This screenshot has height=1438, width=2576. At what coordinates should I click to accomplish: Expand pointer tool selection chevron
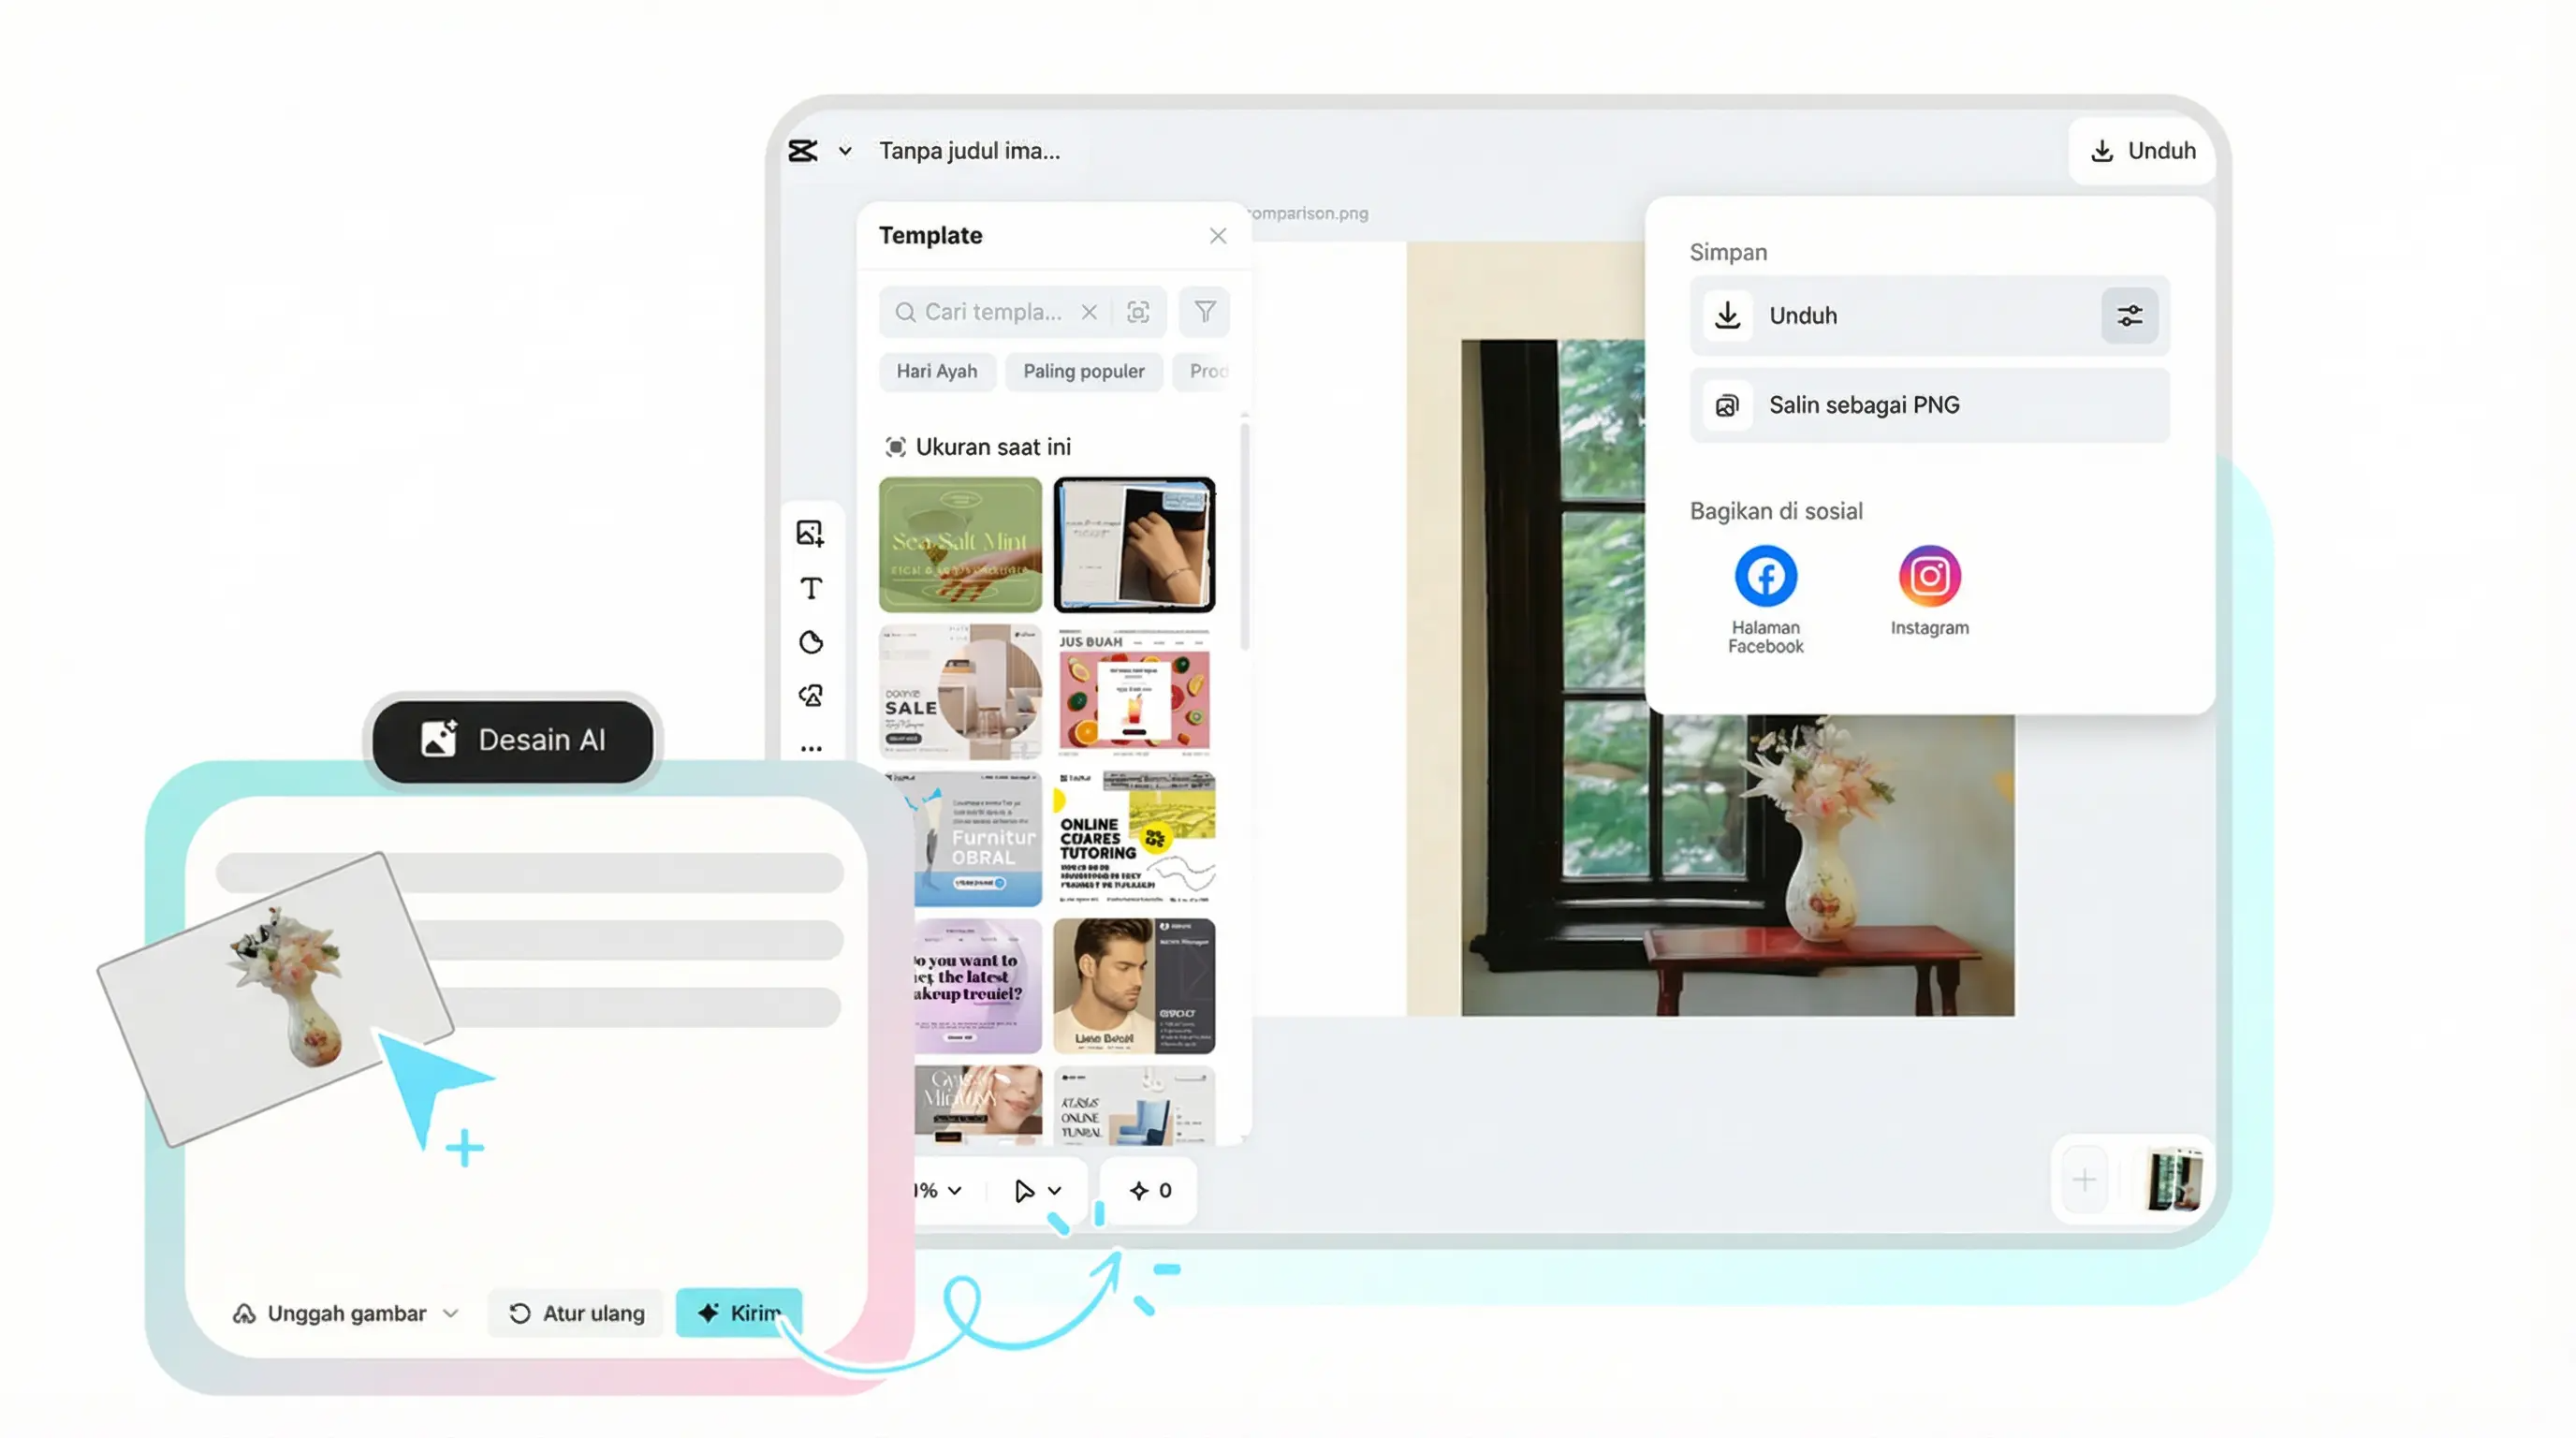1054,1190
